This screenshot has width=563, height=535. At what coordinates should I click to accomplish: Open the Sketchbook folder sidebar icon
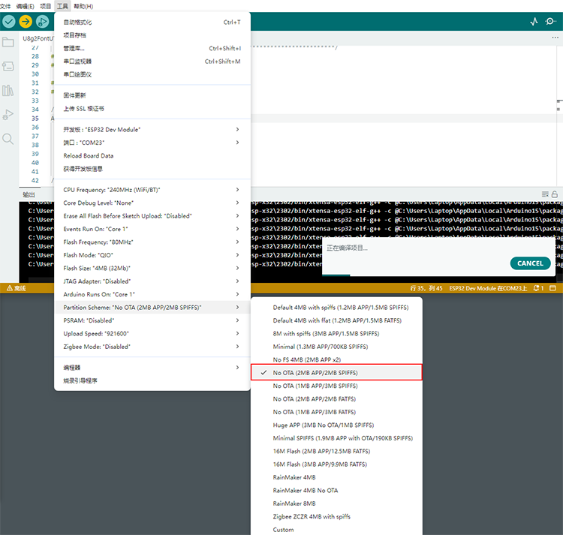[8, 42]
